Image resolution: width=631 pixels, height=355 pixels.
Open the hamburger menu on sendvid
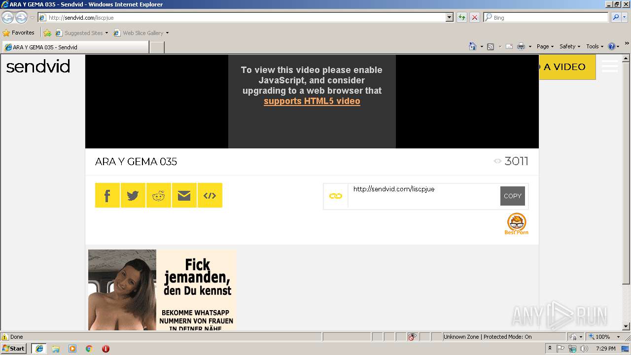pos(610,67)
